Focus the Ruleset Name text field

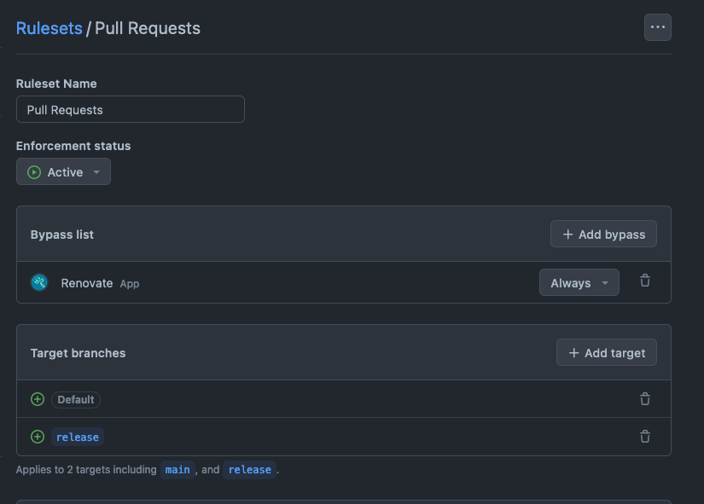[131, 109]
